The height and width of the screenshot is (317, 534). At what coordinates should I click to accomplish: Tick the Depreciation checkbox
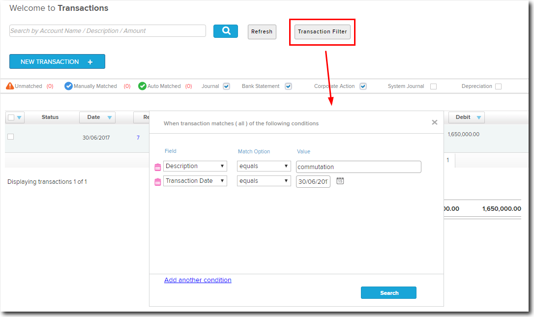(x=498, y=86)
